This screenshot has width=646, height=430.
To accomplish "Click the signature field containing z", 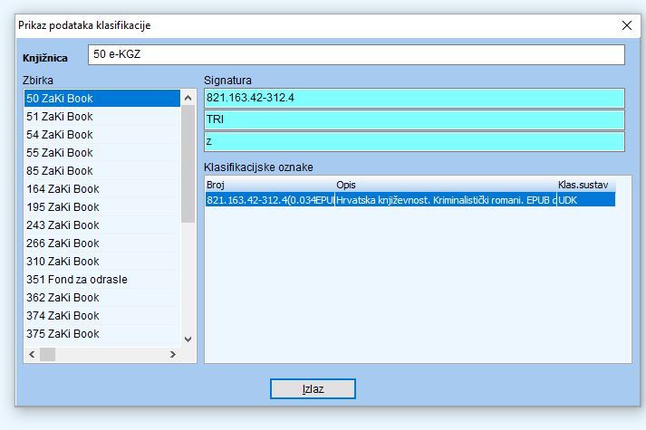I will 414,141.
